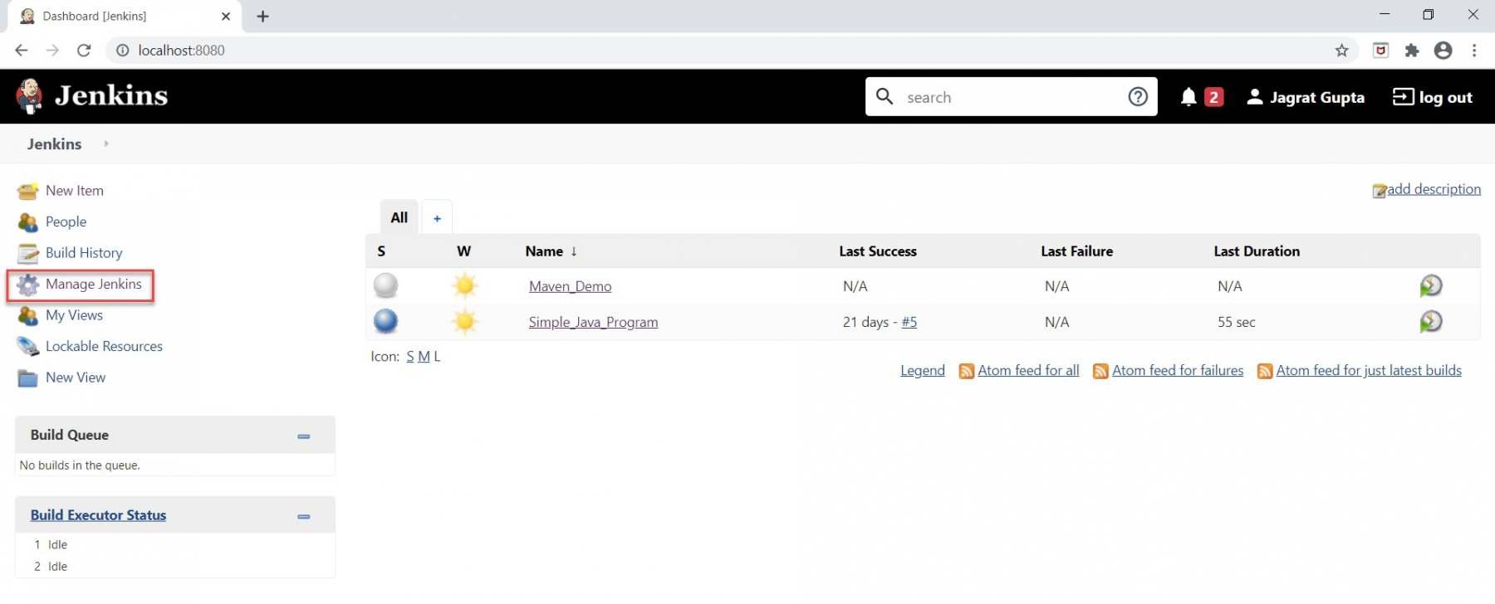
Task: Open the Chrome three-dot menu
Action: 1474,51
